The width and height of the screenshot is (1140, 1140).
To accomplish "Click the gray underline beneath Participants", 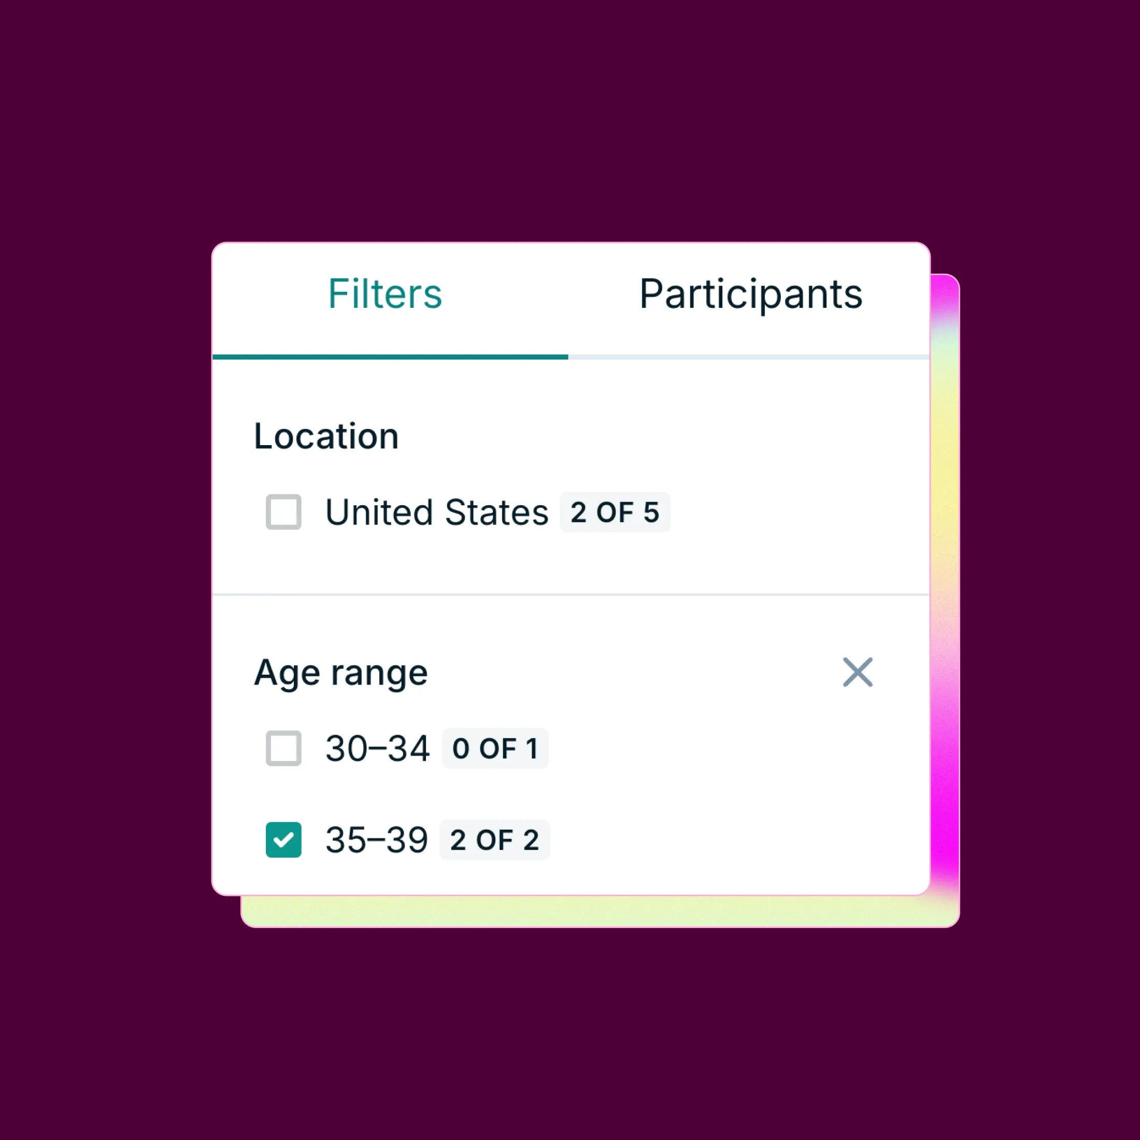I will click(x=748, y=357).
